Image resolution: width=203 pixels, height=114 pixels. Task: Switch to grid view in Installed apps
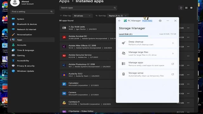(186, 8)
